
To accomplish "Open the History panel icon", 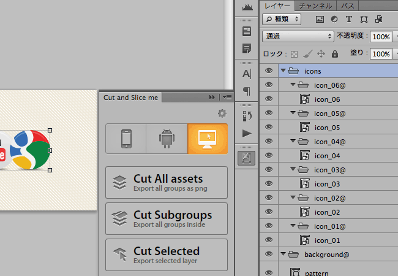I will click(247, 116).
